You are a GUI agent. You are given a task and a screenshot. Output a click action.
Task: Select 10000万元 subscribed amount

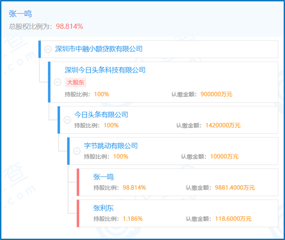[224, 156]
